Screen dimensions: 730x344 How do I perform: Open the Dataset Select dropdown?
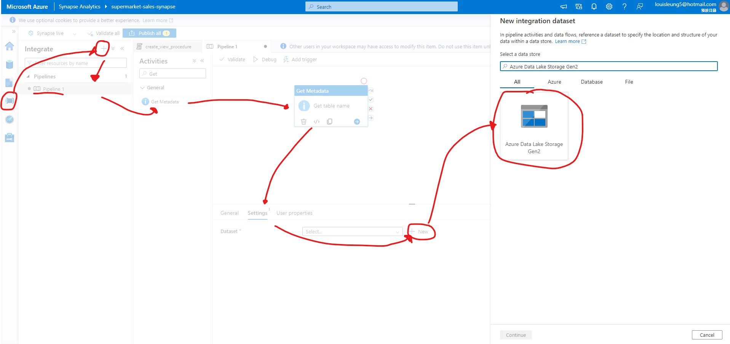352,231
